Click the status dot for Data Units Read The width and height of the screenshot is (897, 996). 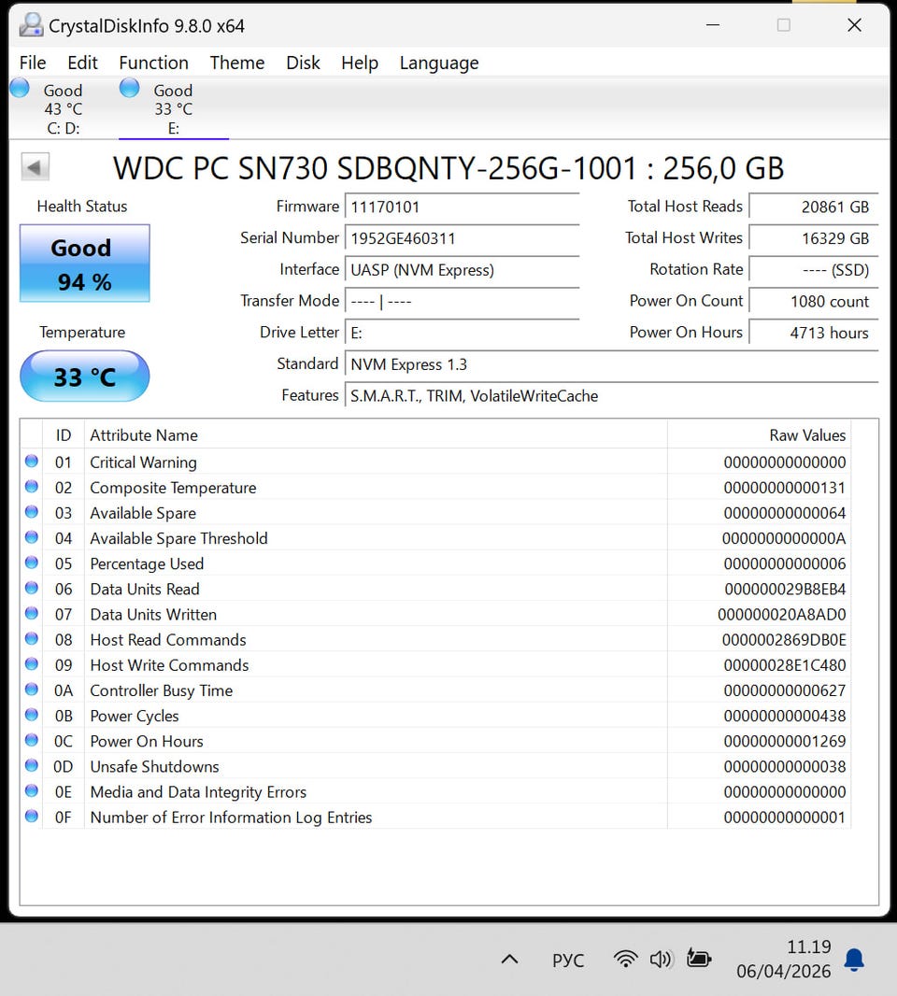click(31, 589)
